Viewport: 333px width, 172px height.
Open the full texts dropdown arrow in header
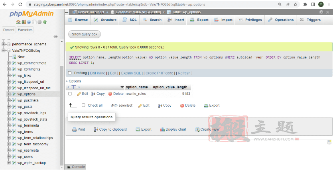(122, 87)
